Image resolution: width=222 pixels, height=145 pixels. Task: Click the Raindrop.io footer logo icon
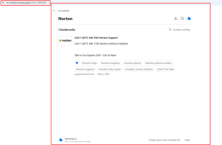(61, 140)
